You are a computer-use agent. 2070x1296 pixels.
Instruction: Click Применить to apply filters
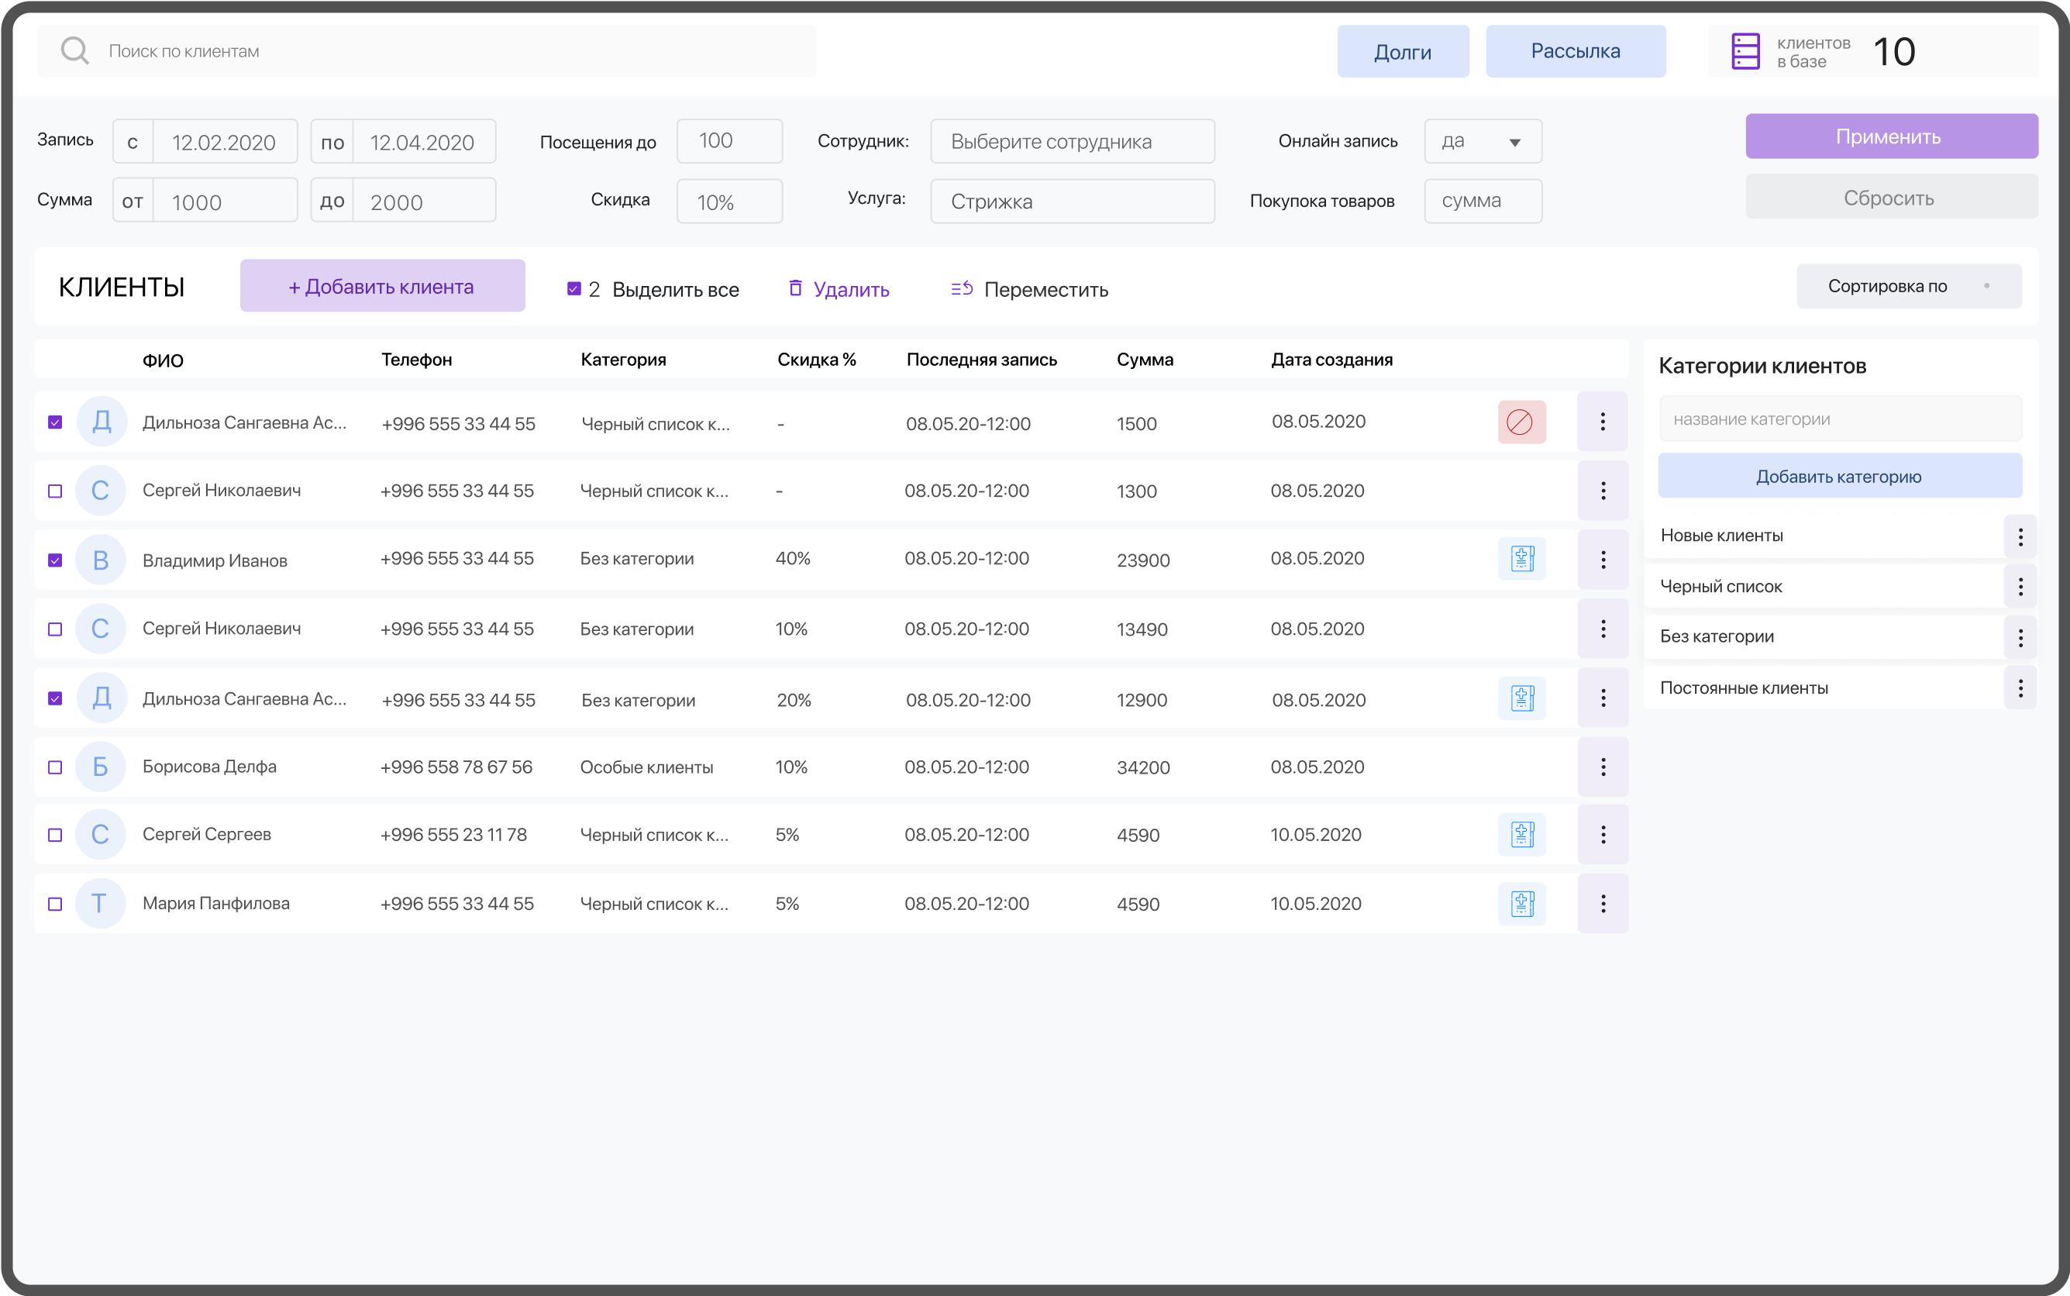click(1892, 136)
